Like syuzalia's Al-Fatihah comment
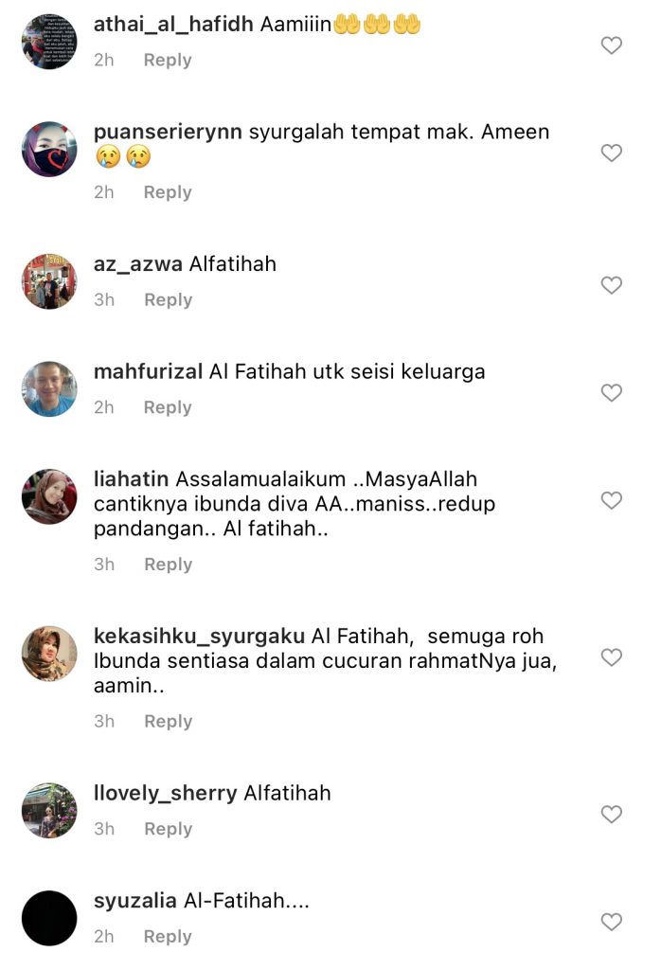Image resolution: width=661 pixels, height=970 pixels. [611, 923]
